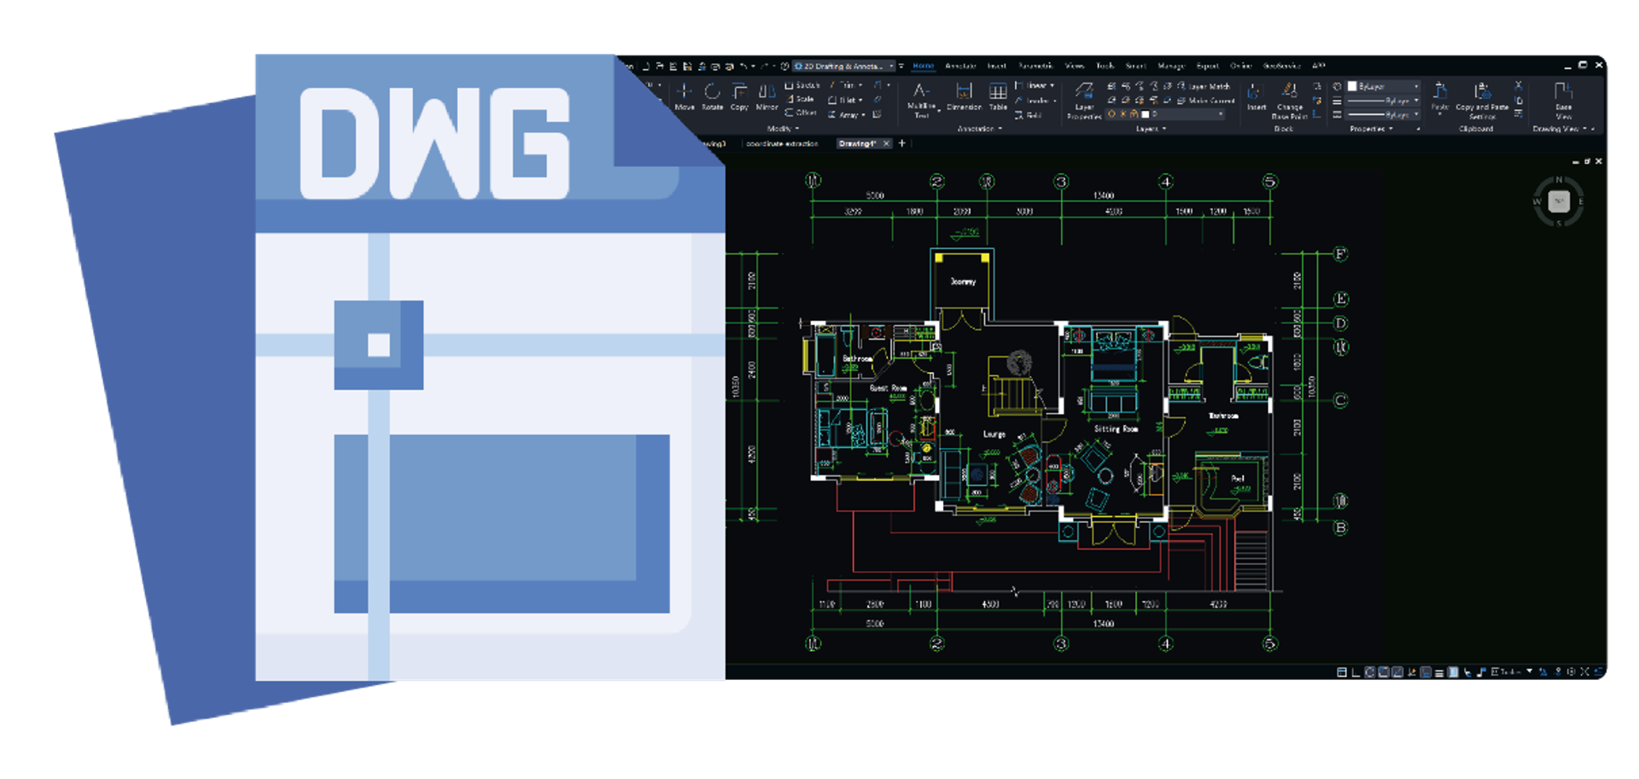The image size is (1639, 779).
Task: Open Layer Properties manager
Action: tap(1084, 101)
